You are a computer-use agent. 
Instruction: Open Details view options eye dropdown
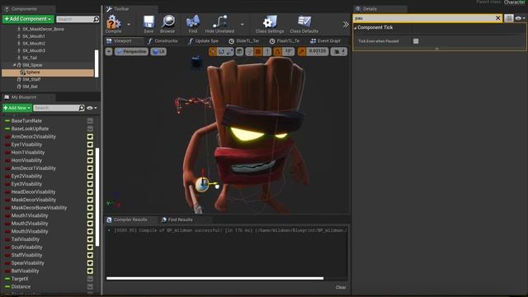tap(521, 18)
